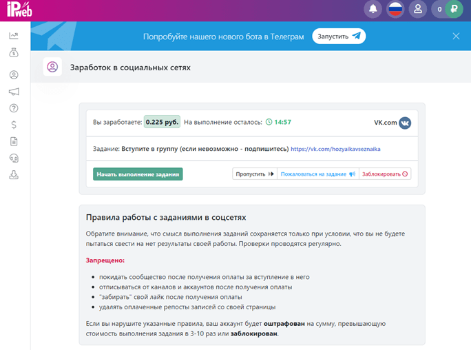Click the social earnings page heading icon

pyautogui.click(x=52, y=67)
